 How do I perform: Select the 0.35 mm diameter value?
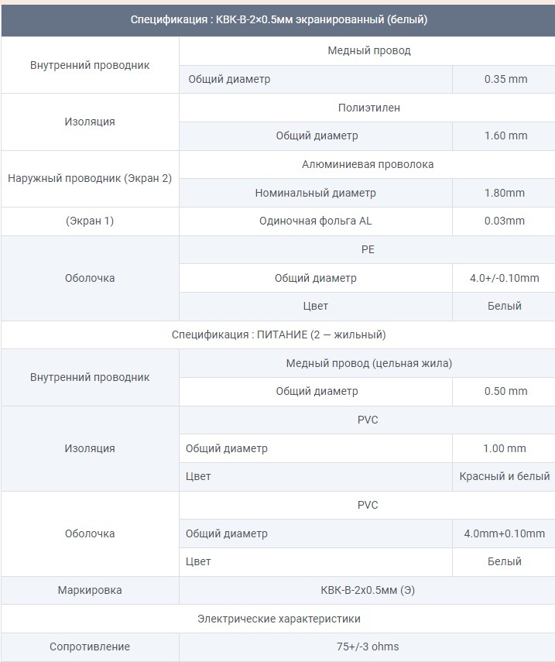click(505, 79)
